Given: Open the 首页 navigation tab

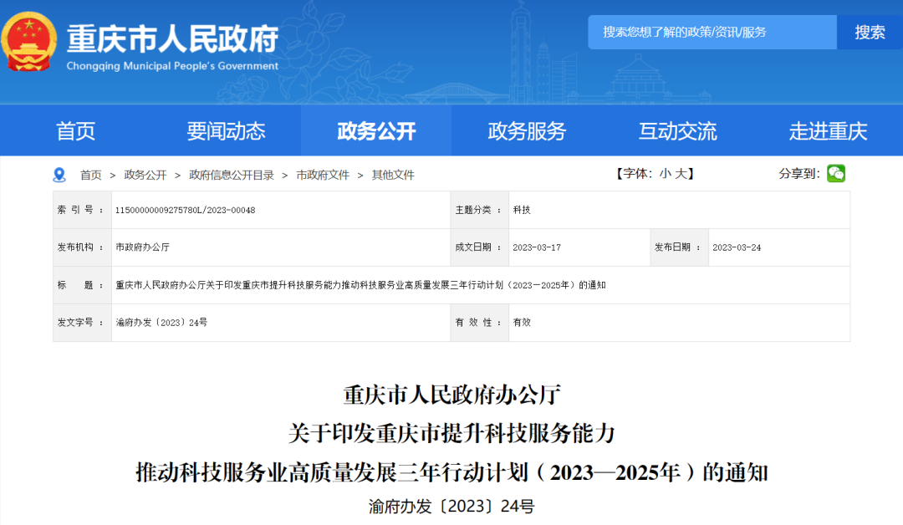Looking at the screenshot, I should click(x=76, y=131).
